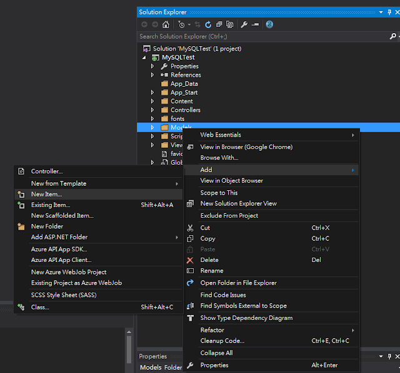The height and width of the screenshot is (373, 400).
Task: Choose Properties in context menu
Action: coord(271,366)
